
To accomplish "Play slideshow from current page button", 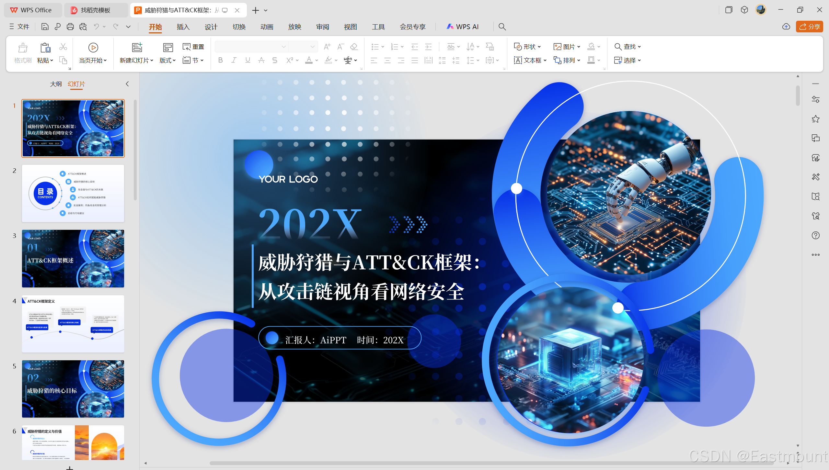I will [x=93, y=48].
